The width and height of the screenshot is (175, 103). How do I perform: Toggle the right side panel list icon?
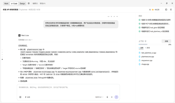(171, 10)
